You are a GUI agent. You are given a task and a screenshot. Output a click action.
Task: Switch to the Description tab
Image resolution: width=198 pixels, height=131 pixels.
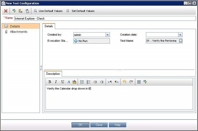[53, 74]
